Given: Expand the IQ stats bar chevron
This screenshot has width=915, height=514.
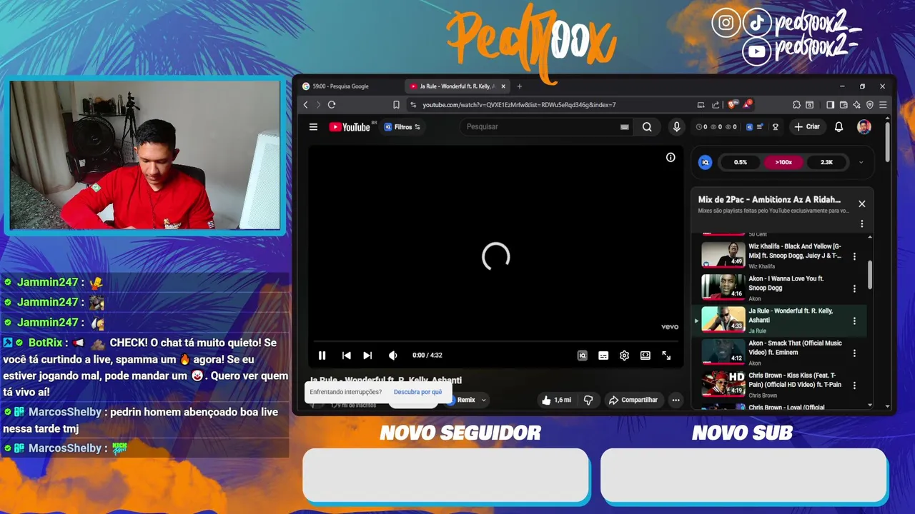Looking at the screenshot, I should pyautogui.click(x=861, y=162).
